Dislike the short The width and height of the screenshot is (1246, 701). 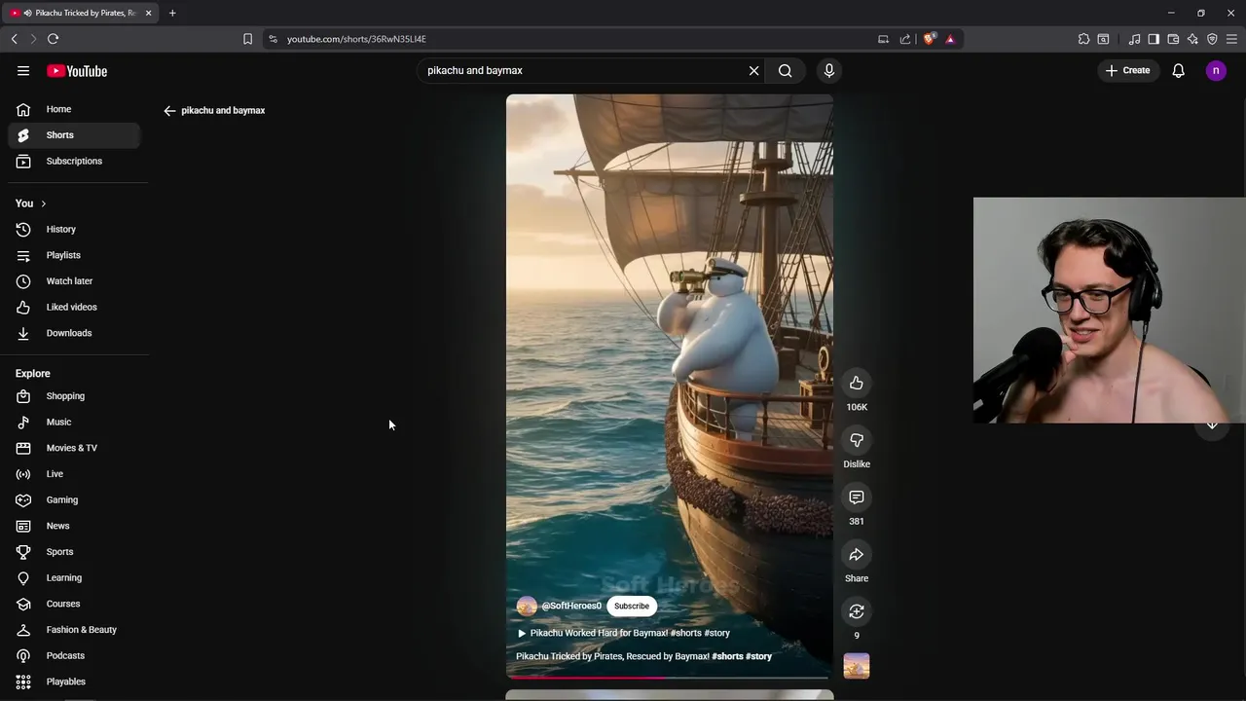pos(857,440)
